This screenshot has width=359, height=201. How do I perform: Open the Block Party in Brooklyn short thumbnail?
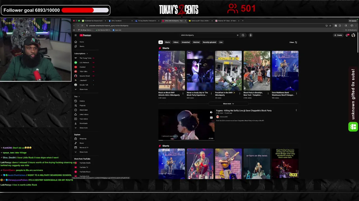pyautogui.click(x=257, y=71)
